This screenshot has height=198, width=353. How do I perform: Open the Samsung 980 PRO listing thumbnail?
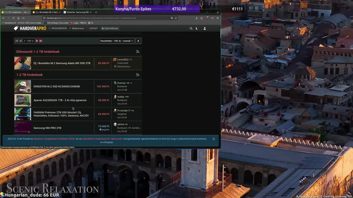(23, 128)
